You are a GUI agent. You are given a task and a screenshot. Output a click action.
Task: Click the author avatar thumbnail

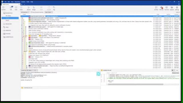click(x=98, y=74)
